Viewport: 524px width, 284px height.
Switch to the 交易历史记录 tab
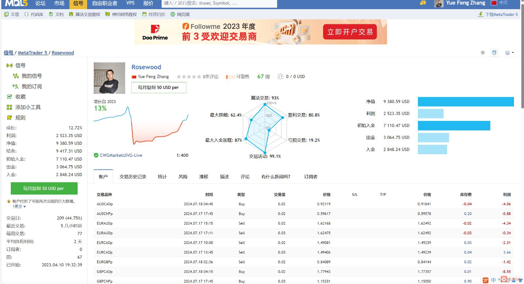click(133, 177)
